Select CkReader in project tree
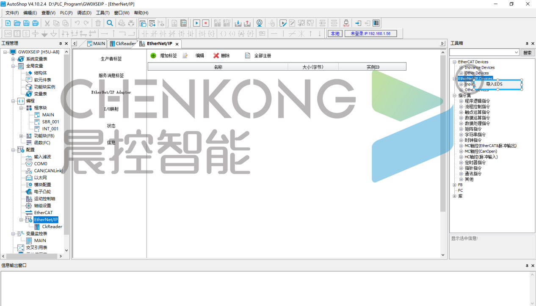The height and width of the screenshot is (306, 536). tap(52, 227)
